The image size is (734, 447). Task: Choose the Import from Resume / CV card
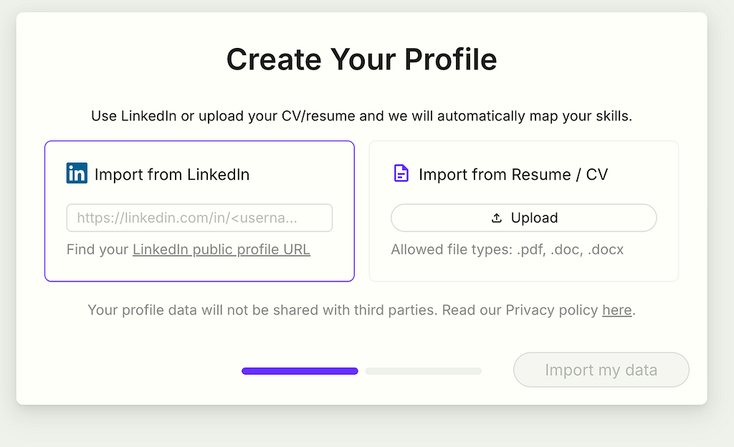[x=524, y=211]
